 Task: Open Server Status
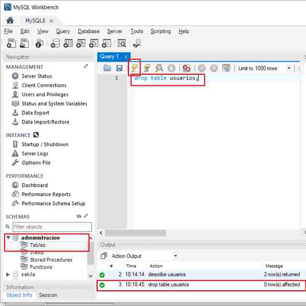coord(37,76)
